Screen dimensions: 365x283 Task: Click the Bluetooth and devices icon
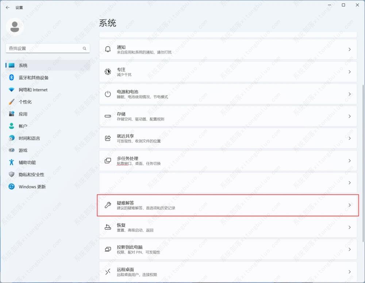(x=12, y=78)
